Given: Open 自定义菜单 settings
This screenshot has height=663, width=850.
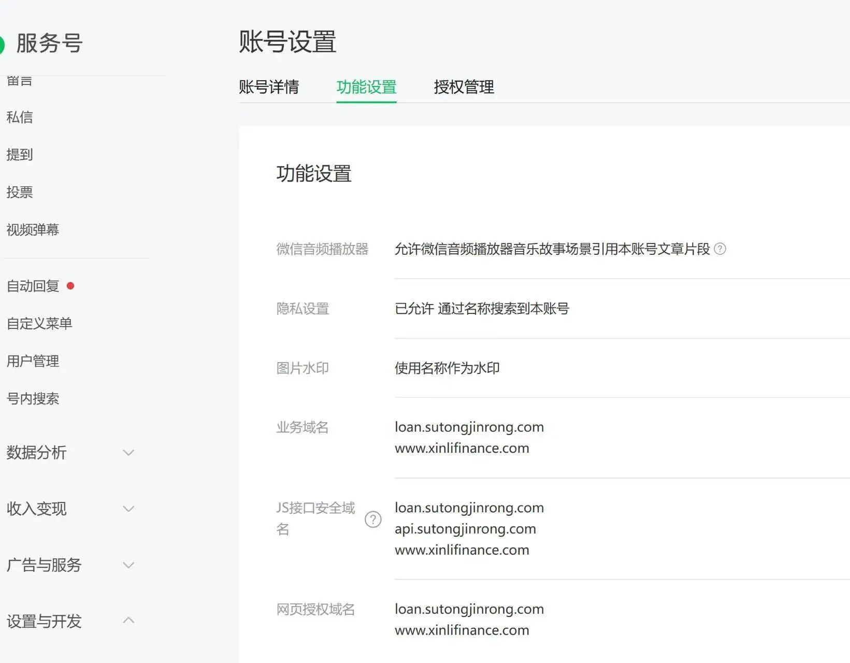Looking at the screenshot, I should 39,323.
